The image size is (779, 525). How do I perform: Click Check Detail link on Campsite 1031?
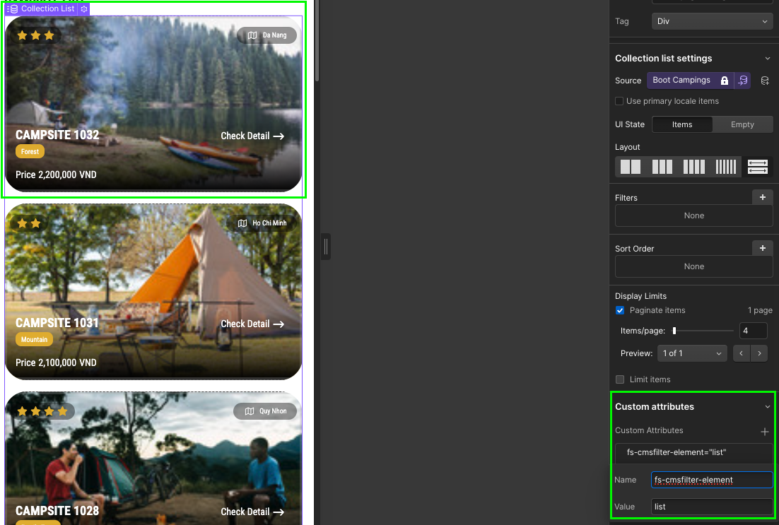point(252,324)
